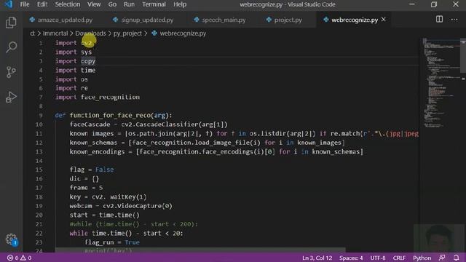This screenshot has height=262, width=466.
Task: Click 'function_for_face_reco' on line 9
Action: (x=110, y=115)
